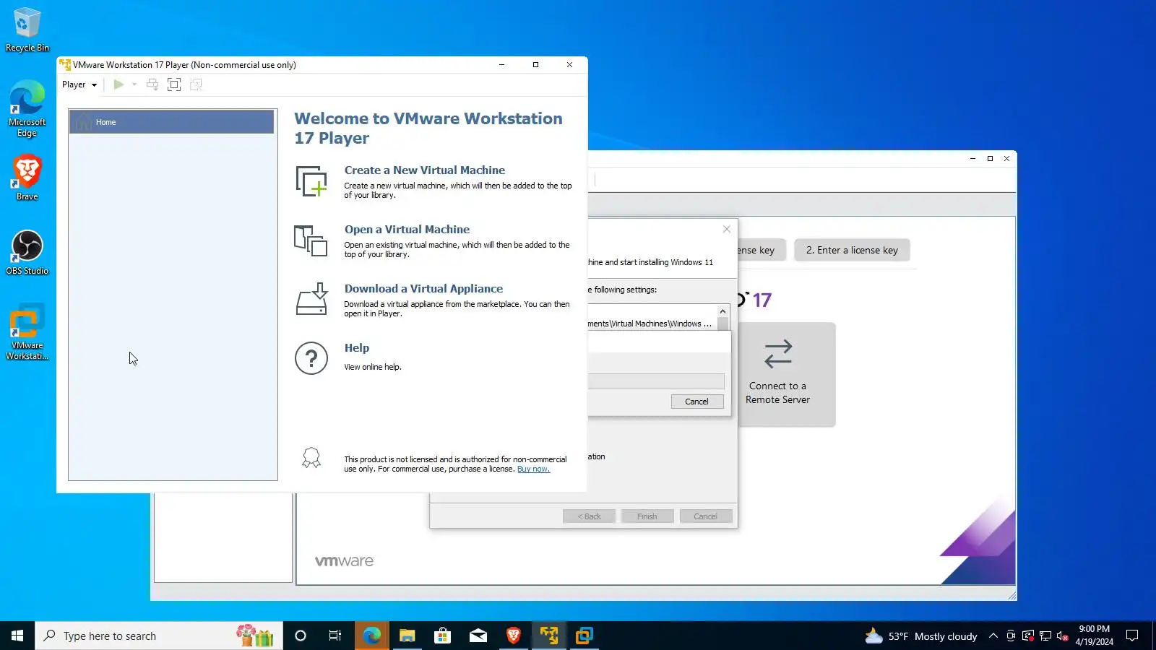This screenshot has width=1156, height=650.
Task: Expand the power options arrow beside play
Action: point(134,84)
